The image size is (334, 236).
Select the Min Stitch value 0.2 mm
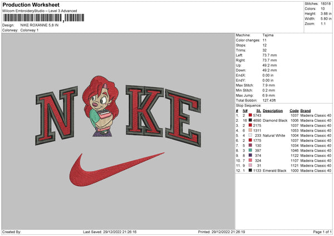[269, 90]
